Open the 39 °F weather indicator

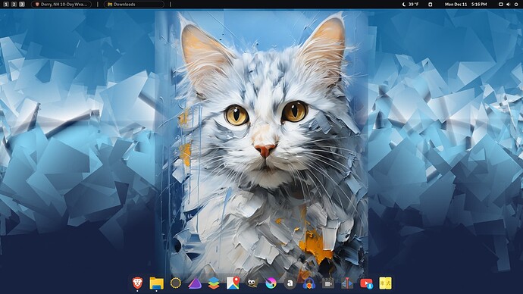[411, 5]
